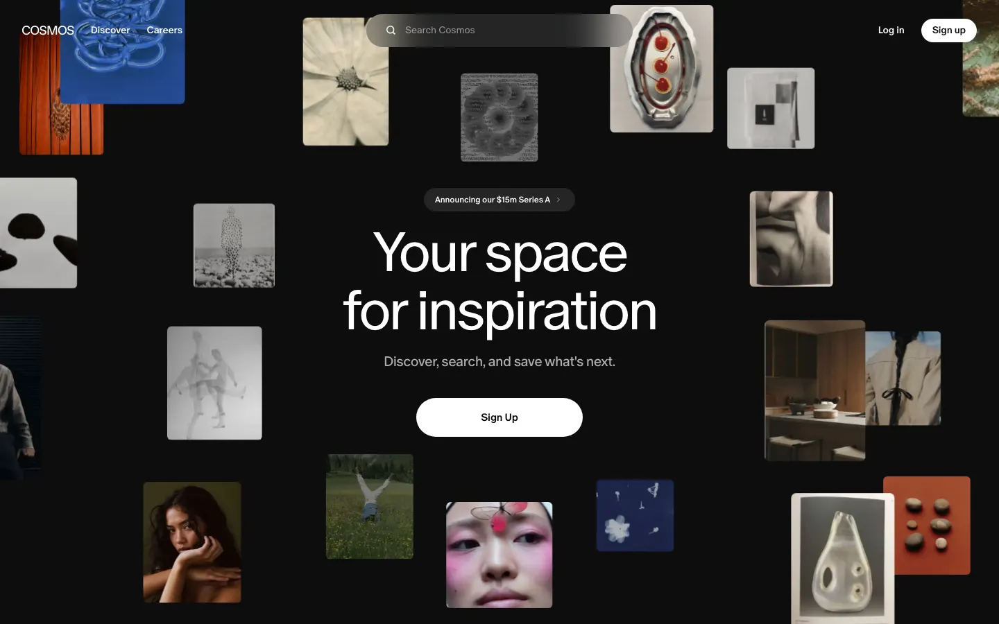This screenshot has width=999, height=624.
Task: Open the white flower photo thumbnail
Action: point(345,82)
